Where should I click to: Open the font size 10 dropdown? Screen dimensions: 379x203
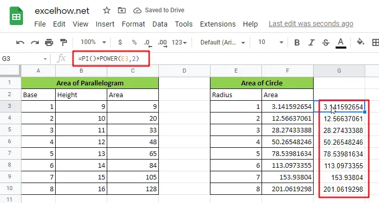(271, 42)
